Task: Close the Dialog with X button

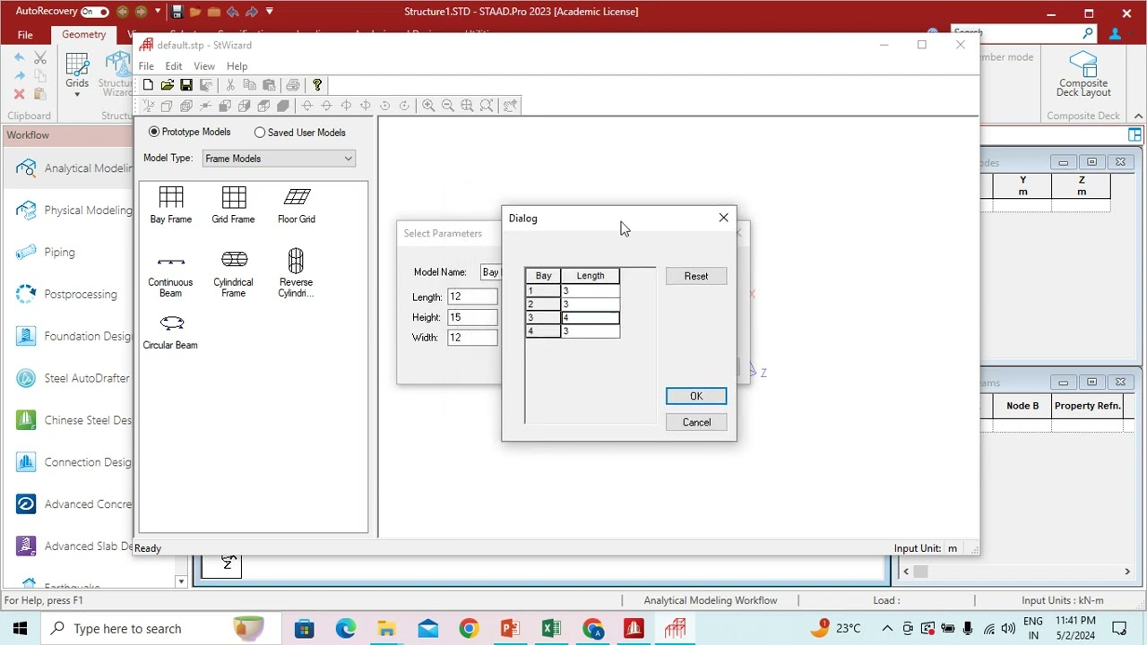Action: click(x=724, y=218)
